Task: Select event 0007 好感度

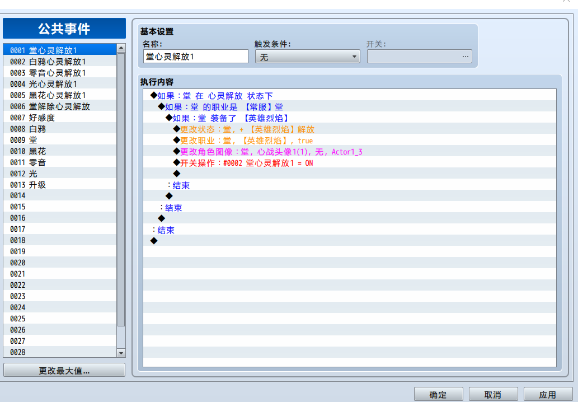Action: click(x=60, y=117)
